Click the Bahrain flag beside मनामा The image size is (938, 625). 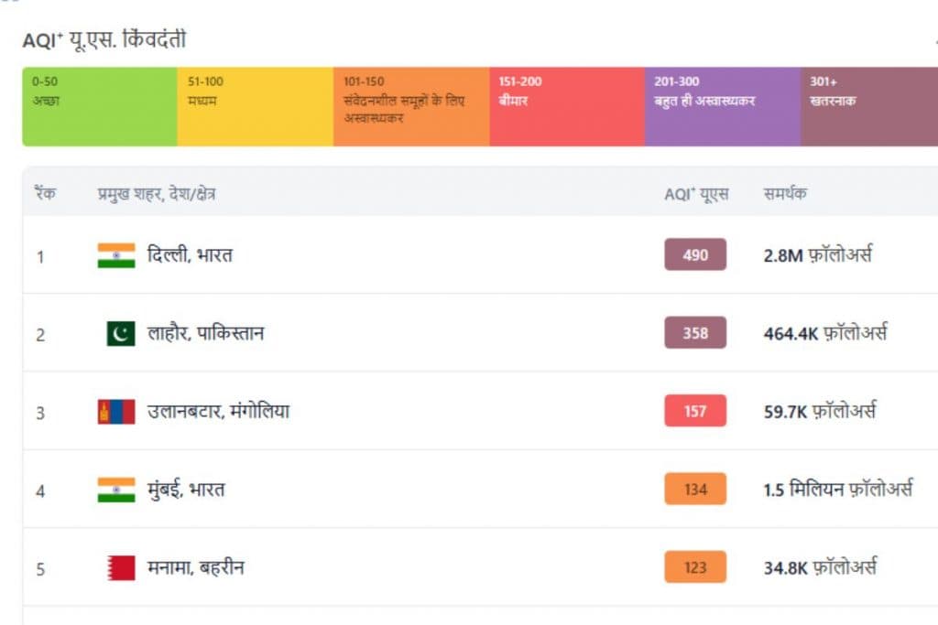tap(120, 568)
